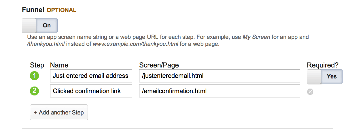Click the Screen/Page column header
This screenshot has width=363, height=139.
click(x=159, y=65)
